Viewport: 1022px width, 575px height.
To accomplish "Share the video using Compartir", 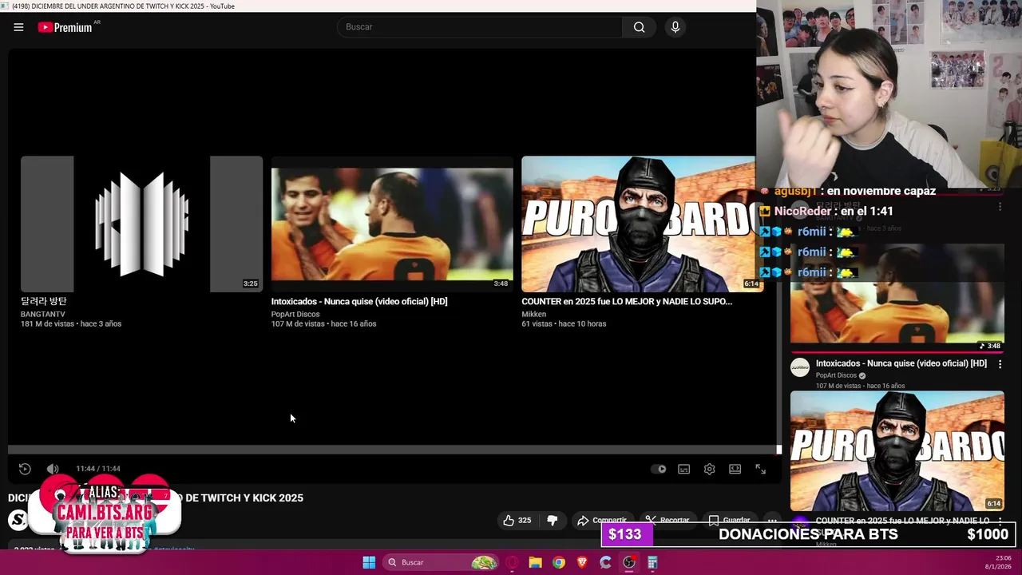I will coord(603,520).
